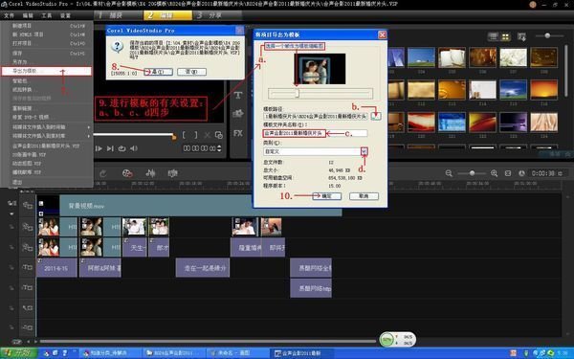Click the music track header icon

(x=28, y=327)
